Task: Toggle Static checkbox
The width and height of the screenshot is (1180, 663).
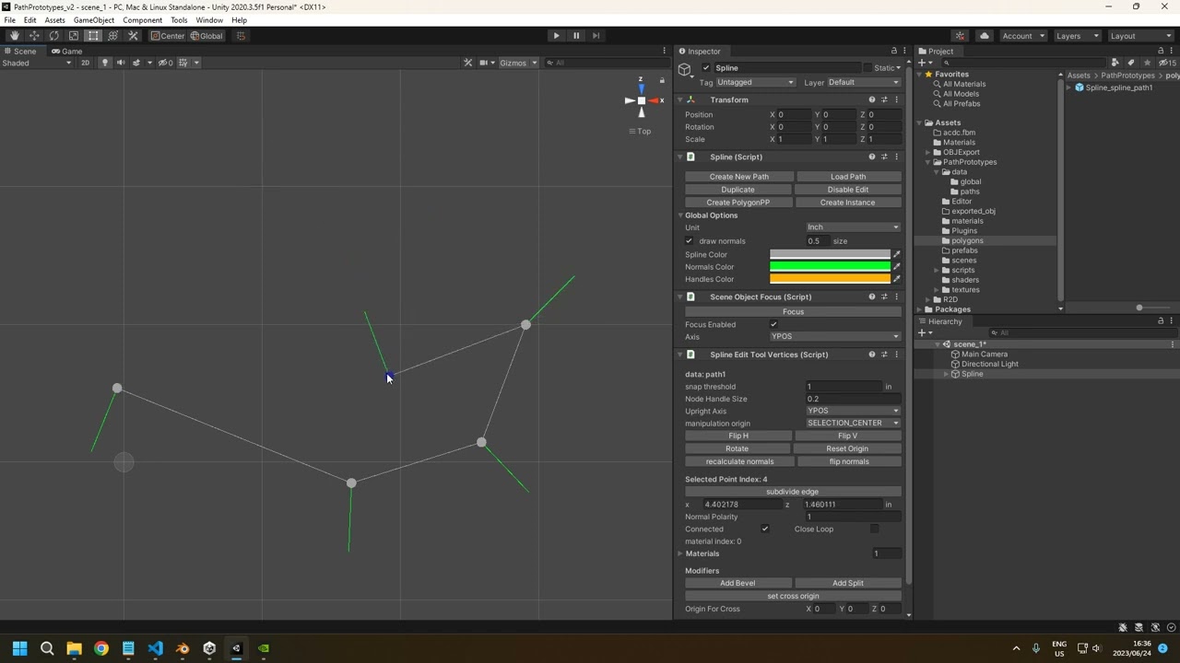Action: pyautogui.click(x=867, y=68)
